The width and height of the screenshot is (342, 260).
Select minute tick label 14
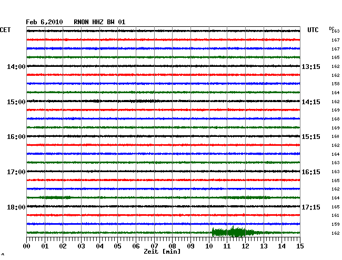[281, 246]
